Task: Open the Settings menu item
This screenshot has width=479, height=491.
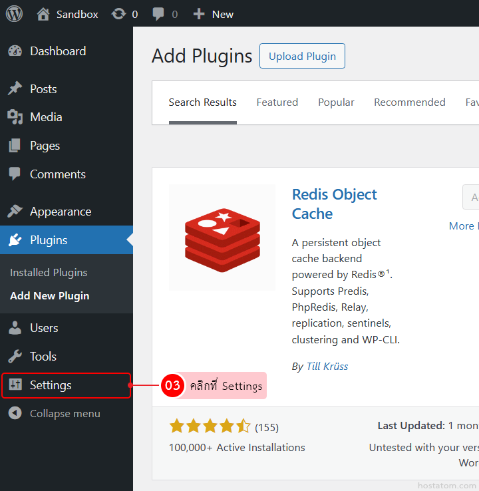Action: click(x=51, y=385)
